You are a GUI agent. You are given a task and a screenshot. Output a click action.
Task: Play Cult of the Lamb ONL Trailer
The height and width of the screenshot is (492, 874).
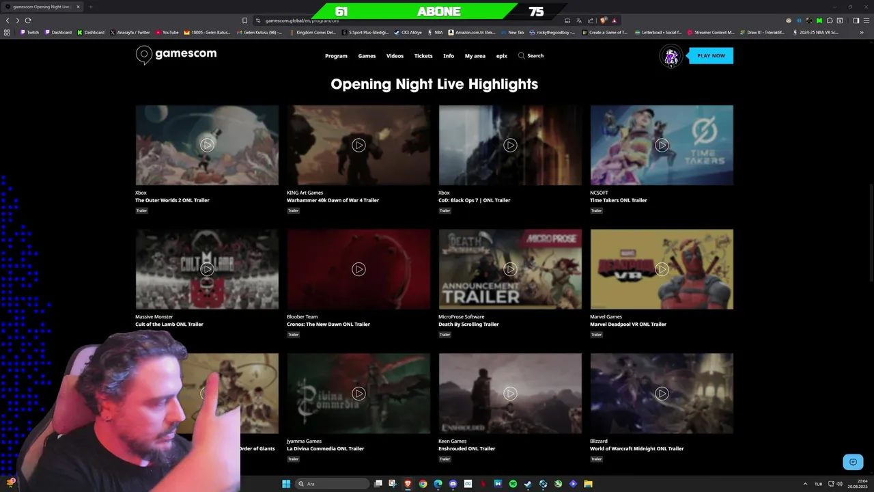[207, 269]
